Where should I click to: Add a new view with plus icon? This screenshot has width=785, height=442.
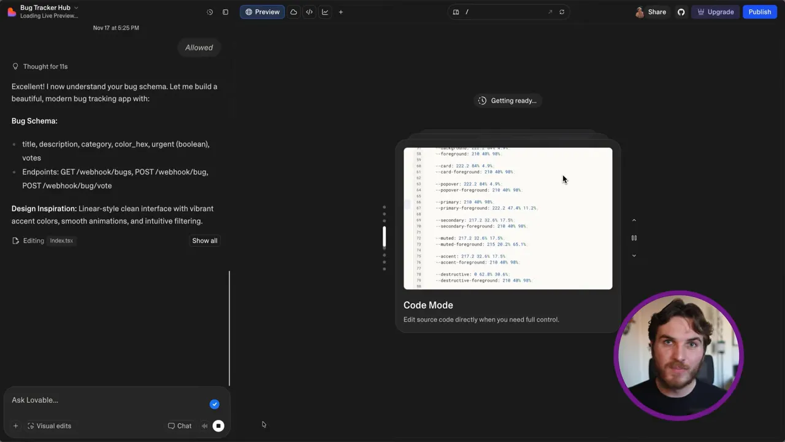pyautogui.click(x=340, y=12)
